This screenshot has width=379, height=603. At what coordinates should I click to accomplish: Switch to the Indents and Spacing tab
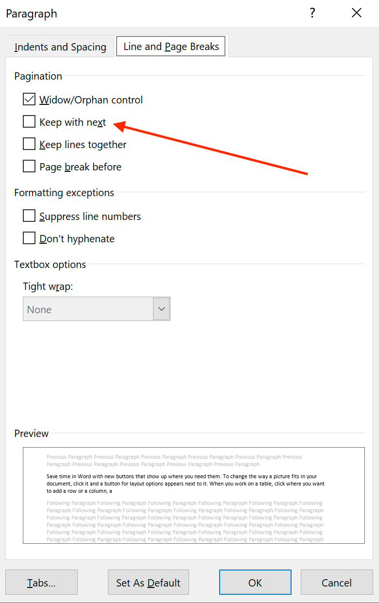59,47
